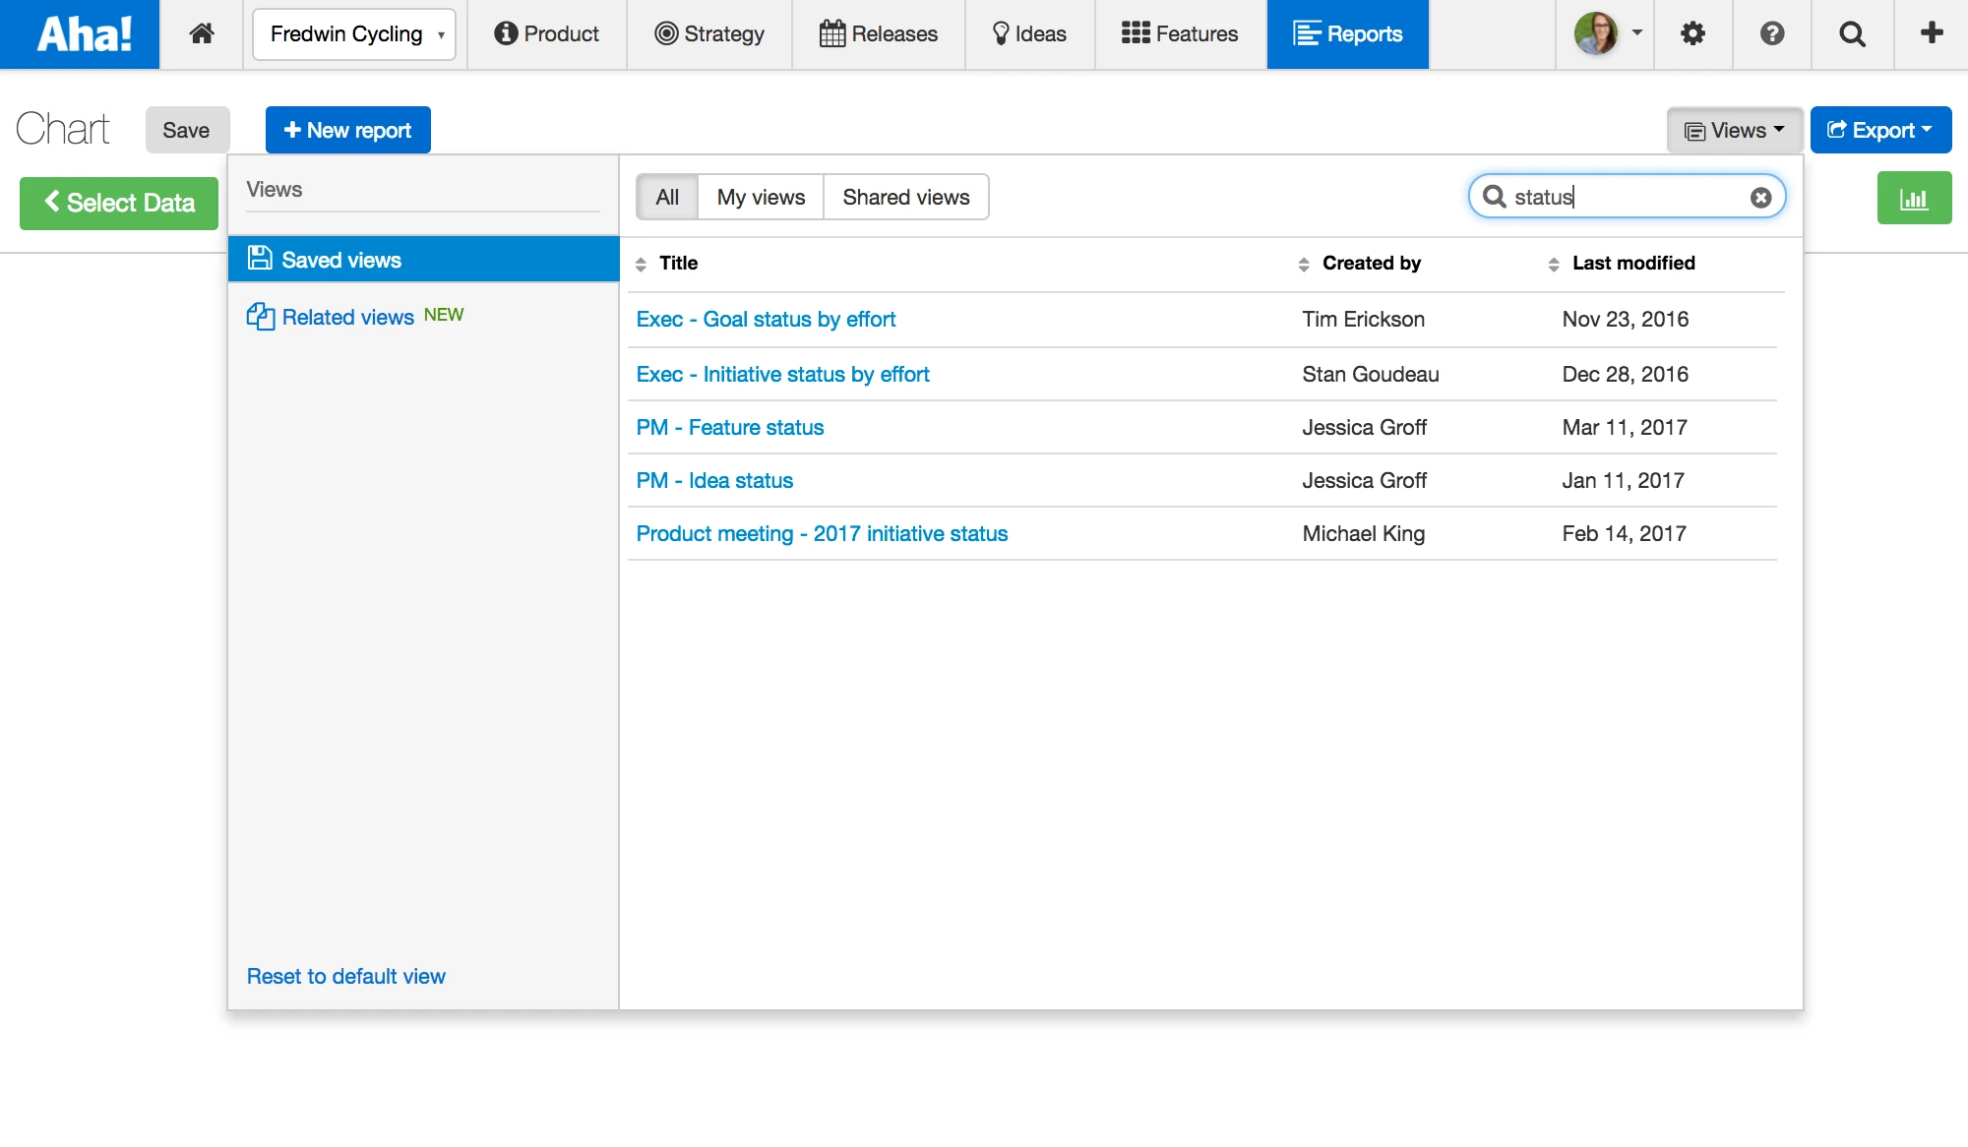Screen dimensions: 1968x1147
Task: Click the plus add icon top right
Action: (x=1932, y=33)
